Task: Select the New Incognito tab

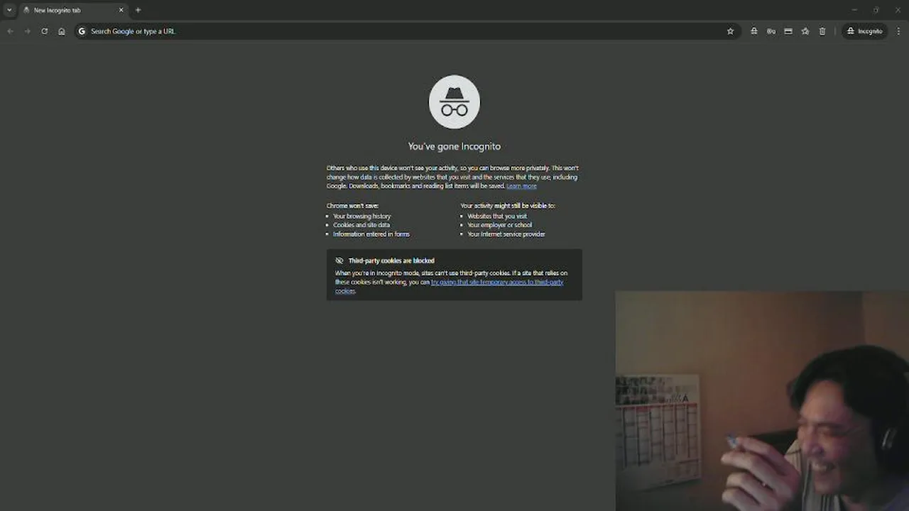Action: click(x=74, y=10)
